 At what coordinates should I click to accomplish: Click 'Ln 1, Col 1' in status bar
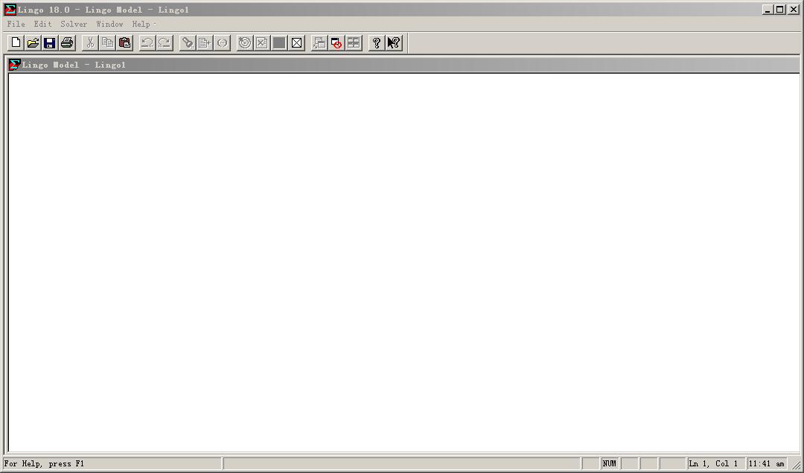click(x=713, y=464)
